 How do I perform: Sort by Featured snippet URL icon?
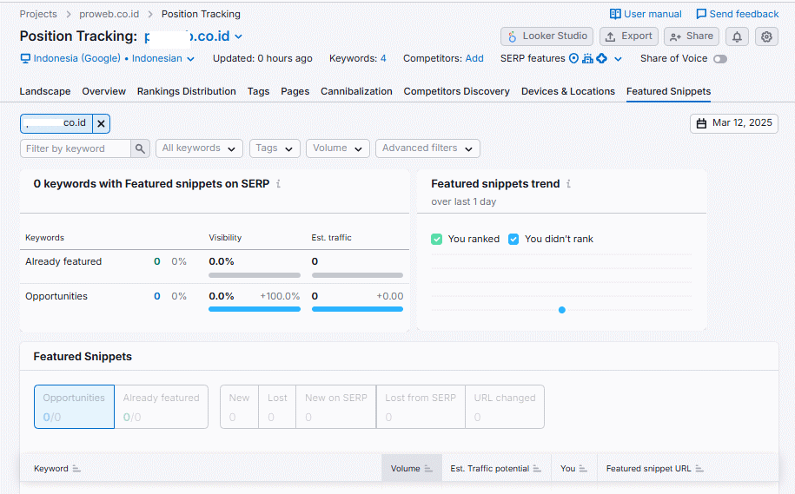tap(699, 469)
